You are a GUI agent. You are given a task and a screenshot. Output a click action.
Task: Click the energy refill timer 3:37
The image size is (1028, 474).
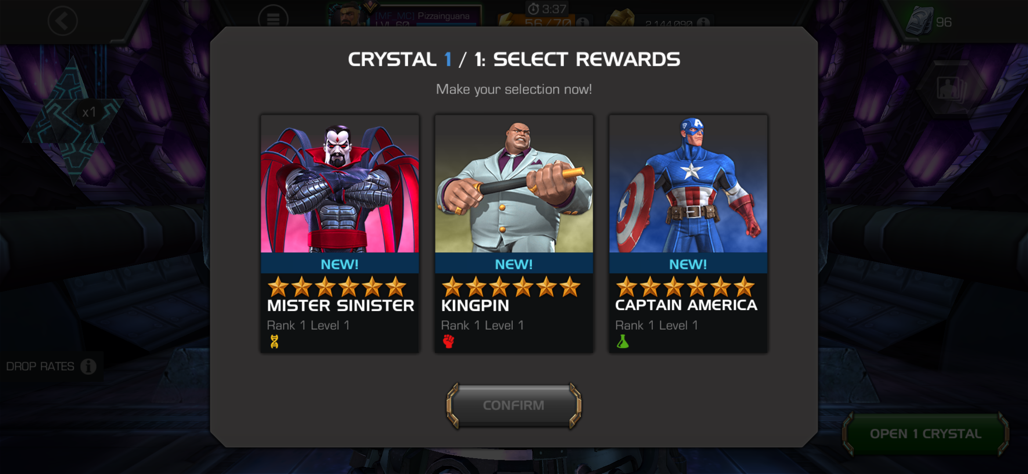pos(547,9)
